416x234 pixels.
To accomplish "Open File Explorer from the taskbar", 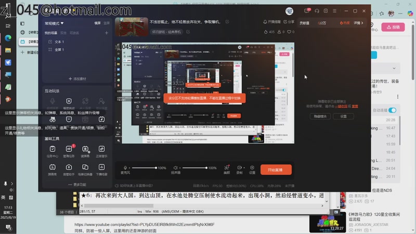I will (8, 50).
